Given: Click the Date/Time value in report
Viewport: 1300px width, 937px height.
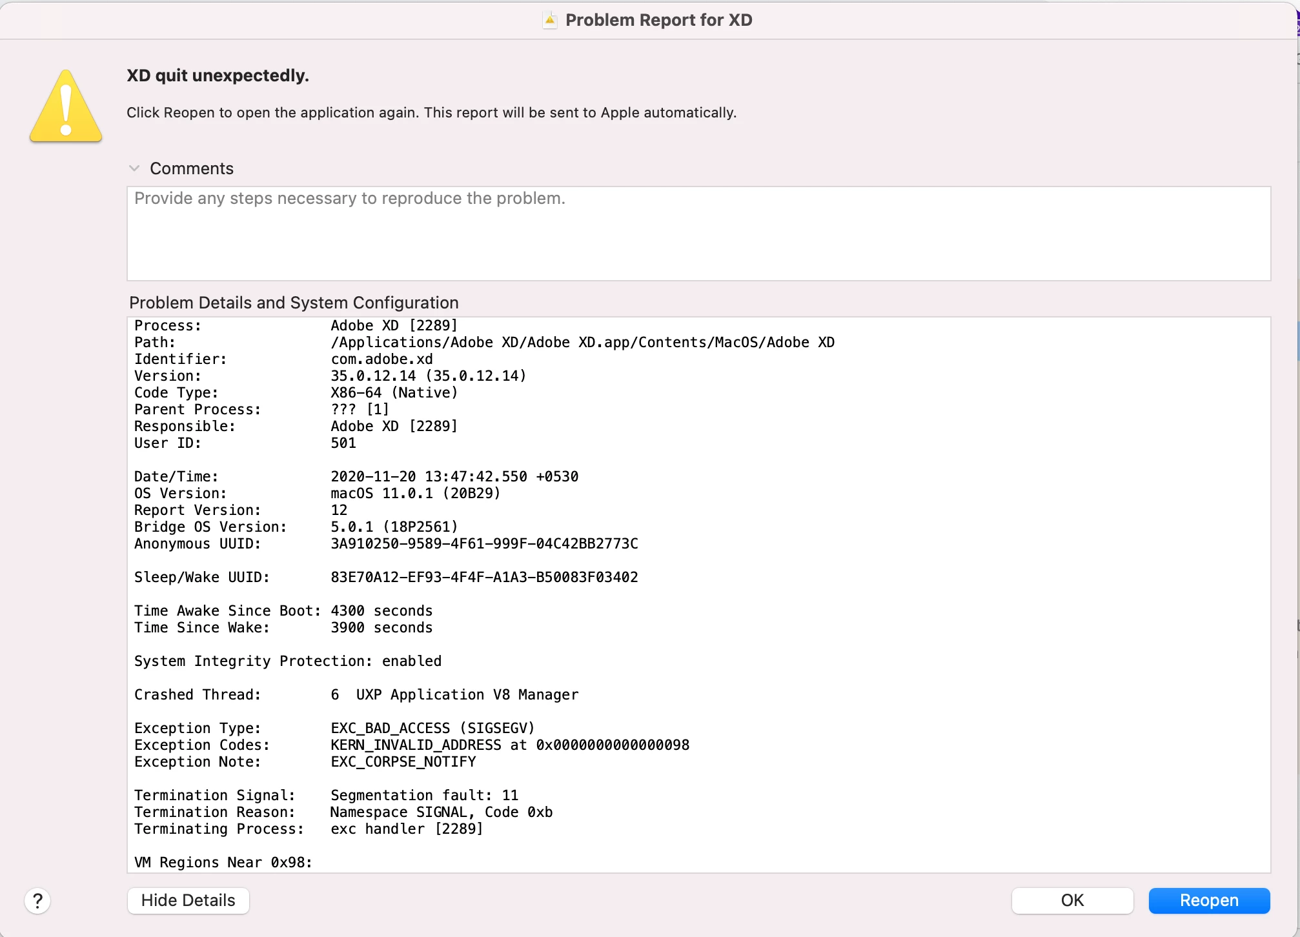Looking at the screenshot, I should coord(454,477).
